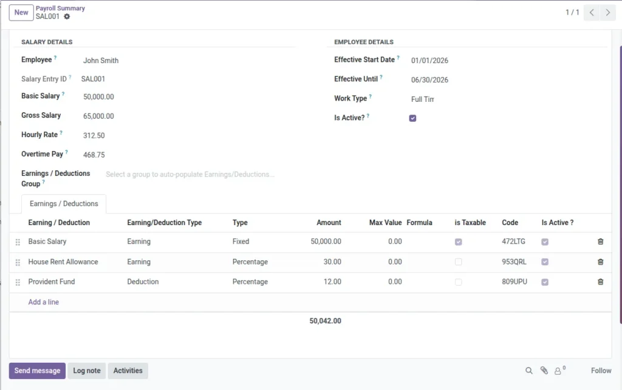Viewport: 622px width, 390px height.
Task: Open the gear actions menu beside SAL001
Action: (67, 16)
